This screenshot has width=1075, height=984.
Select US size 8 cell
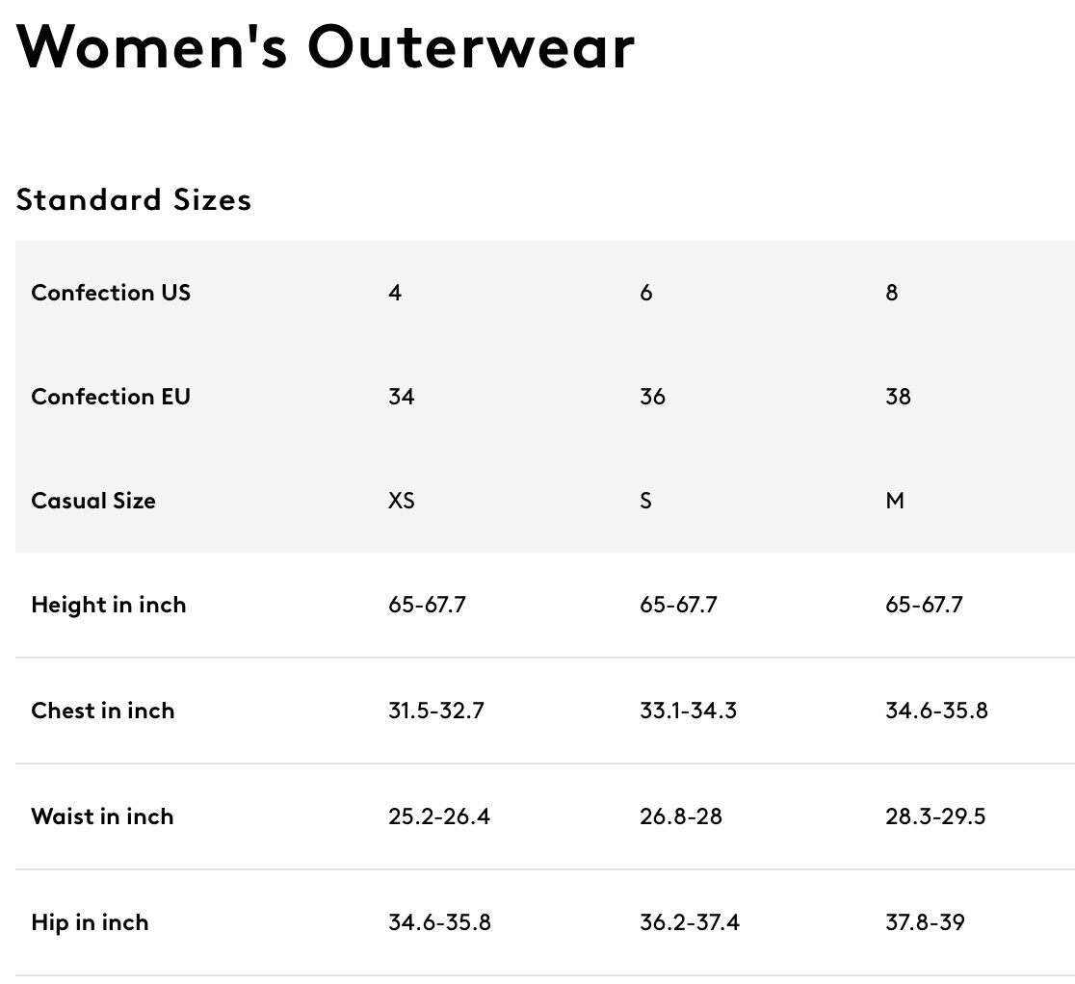point(891,293)
